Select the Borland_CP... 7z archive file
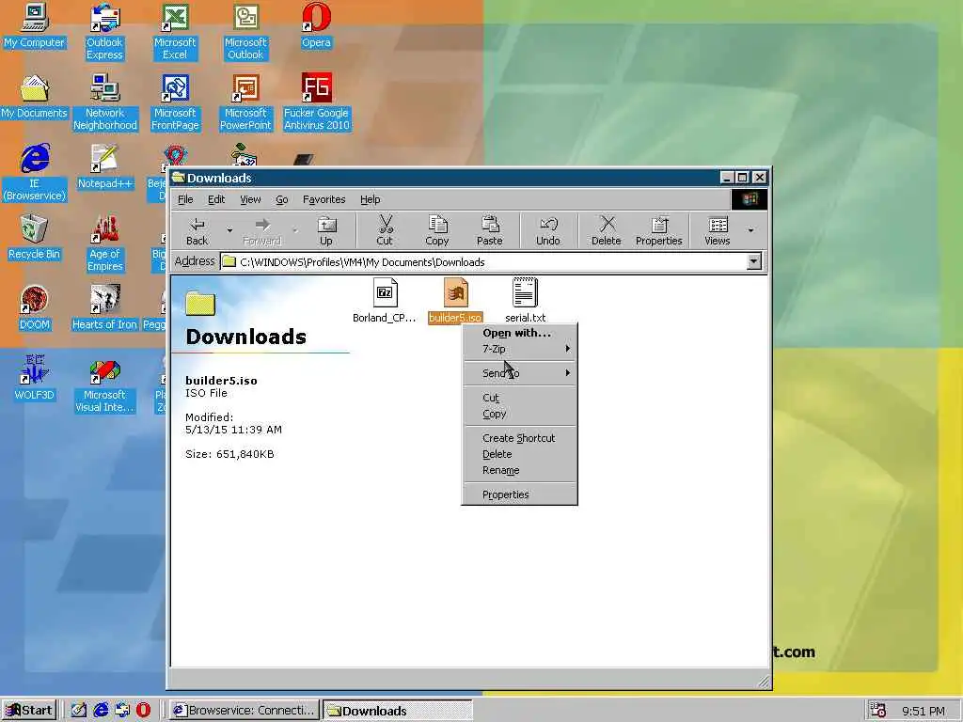Image resolution: width=963 pixels, height=722 pixels. click(x=385, y=300)
